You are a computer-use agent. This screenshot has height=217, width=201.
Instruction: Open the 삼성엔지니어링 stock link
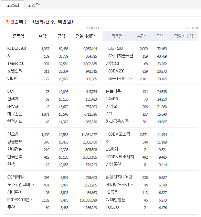tap(119, 177)
